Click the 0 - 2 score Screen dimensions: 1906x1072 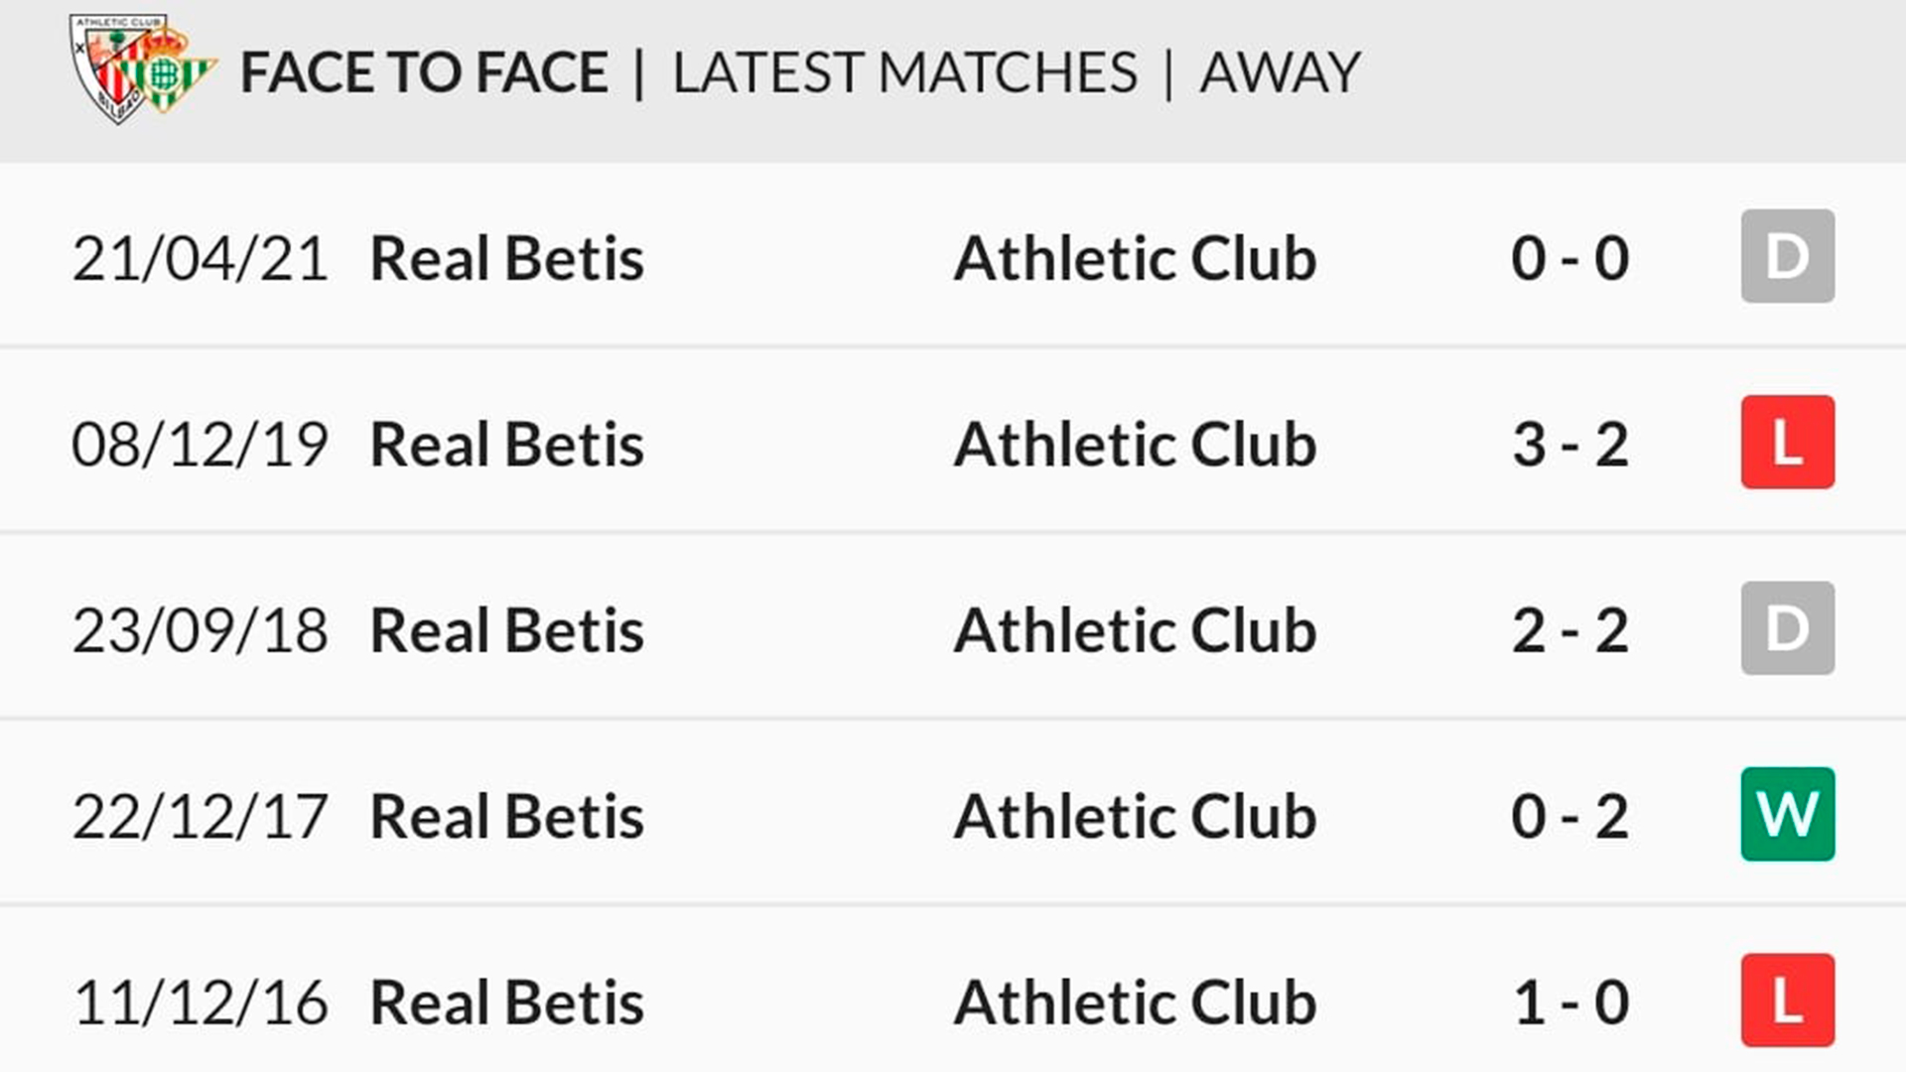[1569, 816]
